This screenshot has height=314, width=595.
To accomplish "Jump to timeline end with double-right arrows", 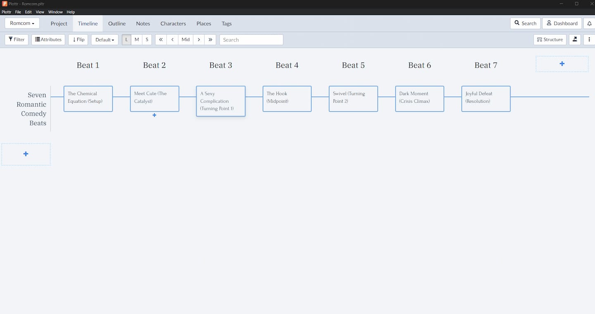I will [210, 40].
